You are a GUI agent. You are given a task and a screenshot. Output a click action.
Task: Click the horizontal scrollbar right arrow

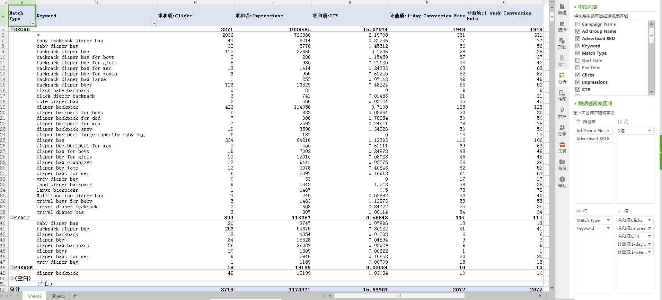coord(540,296)
